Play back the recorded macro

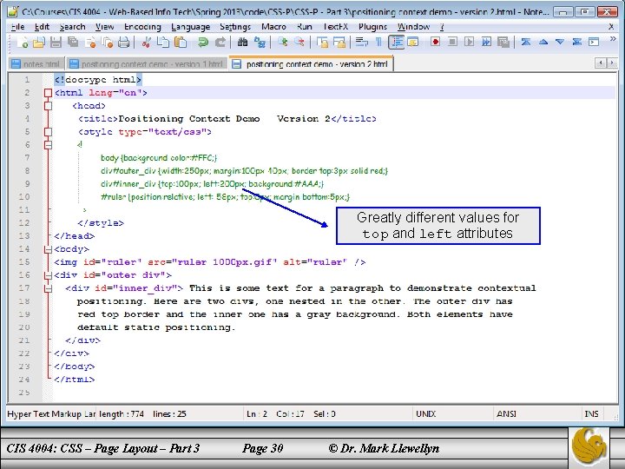[x=469, y=42]
